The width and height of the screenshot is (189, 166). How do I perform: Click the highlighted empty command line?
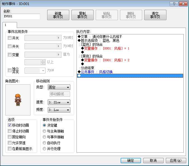[130, 76]
